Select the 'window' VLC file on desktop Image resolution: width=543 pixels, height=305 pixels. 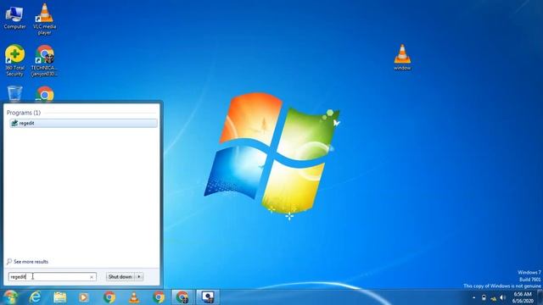click(402, 58)
